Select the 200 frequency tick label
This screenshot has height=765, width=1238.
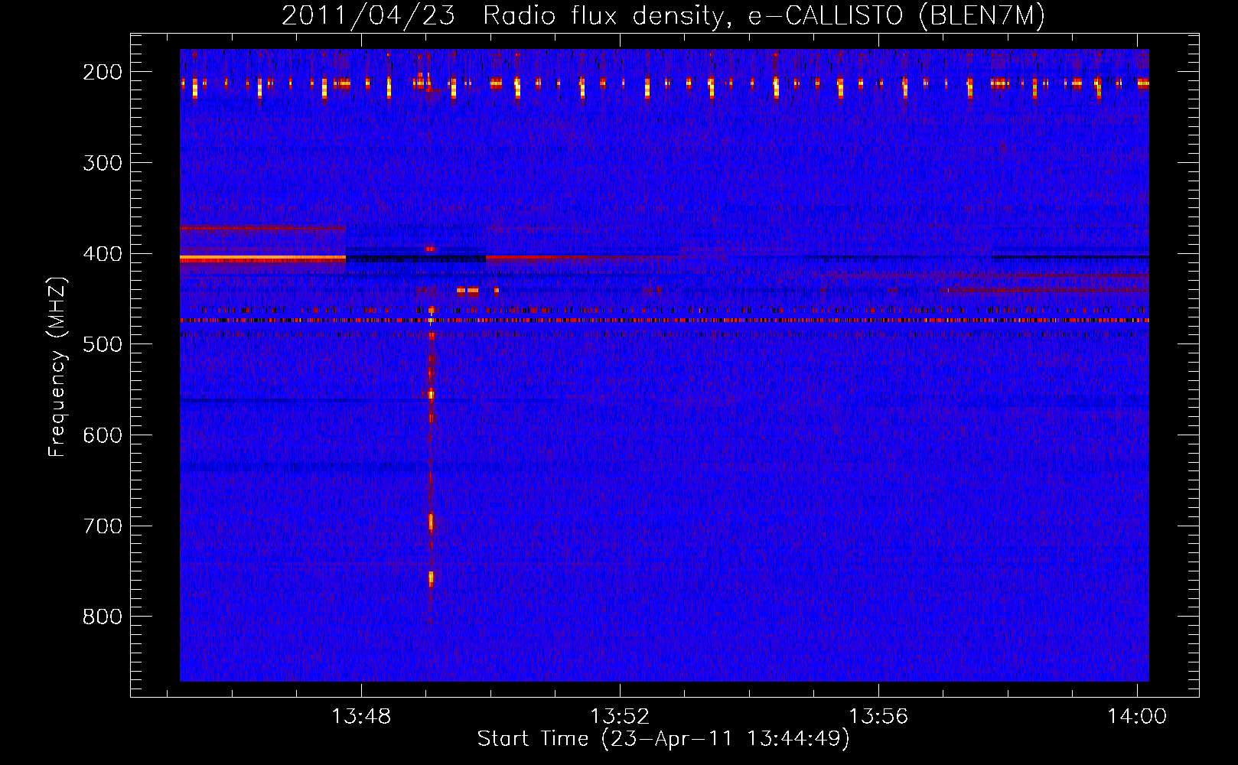point(102,72)
